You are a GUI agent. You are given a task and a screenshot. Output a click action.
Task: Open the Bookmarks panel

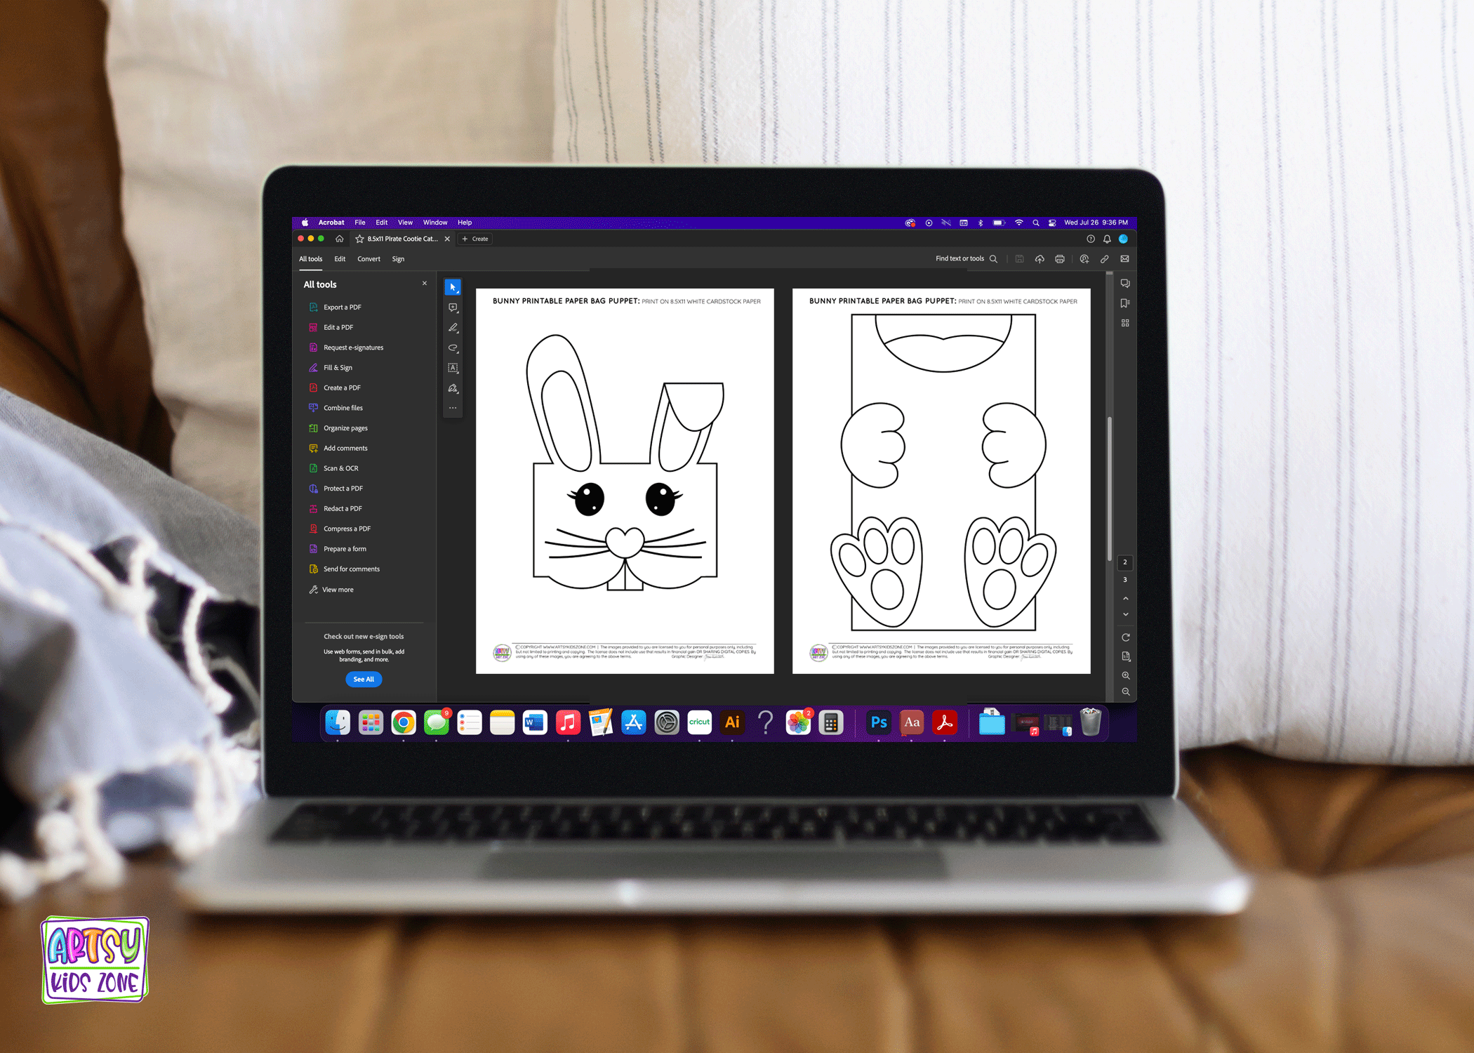pyautogui.click(x=1125, y=303)
